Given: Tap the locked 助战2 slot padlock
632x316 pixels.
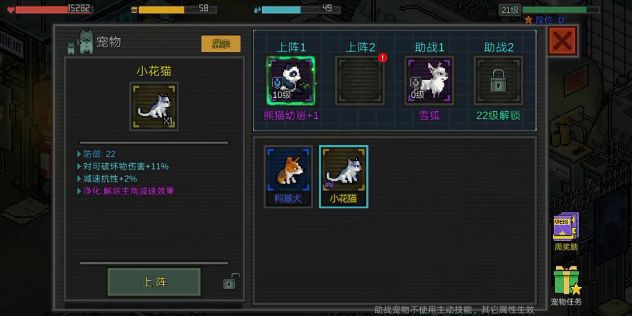Looking at the screenshot, I should pos(499,81).
